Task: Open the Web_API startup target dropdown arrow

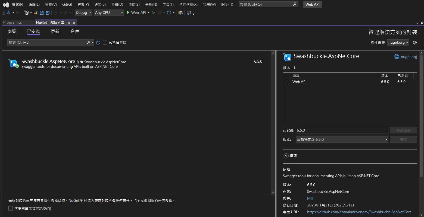Action: point(149,13)
